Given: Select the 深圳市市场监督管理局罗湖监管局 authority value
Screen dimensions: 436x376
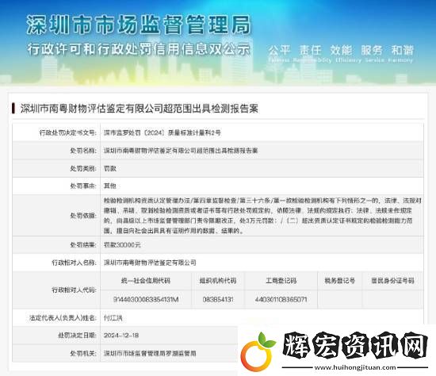Looking at the screenshot, I should coord(150,353).
